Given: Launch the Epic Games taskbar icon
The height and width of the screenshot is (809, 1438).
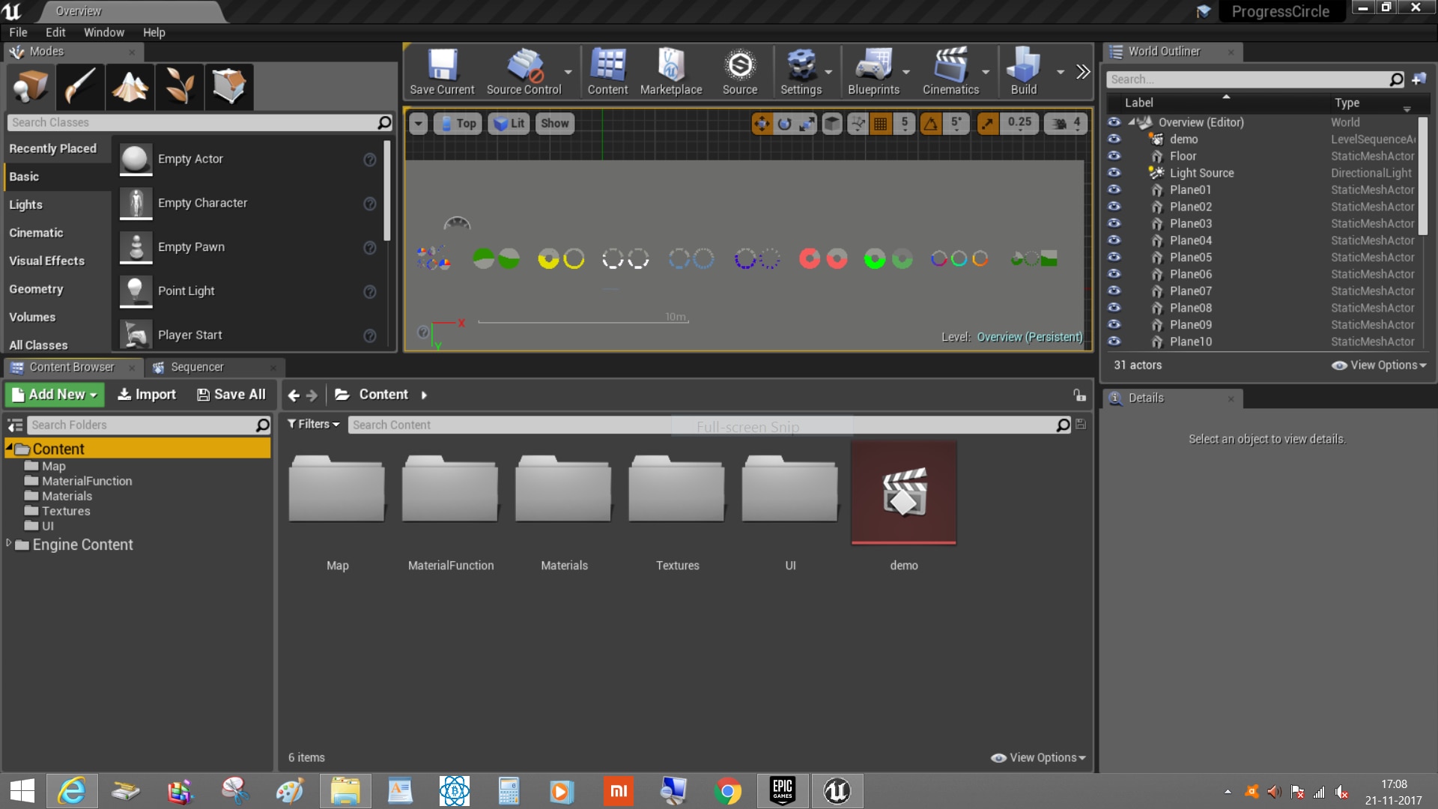Looking at the screenshot, I should 783,791.
